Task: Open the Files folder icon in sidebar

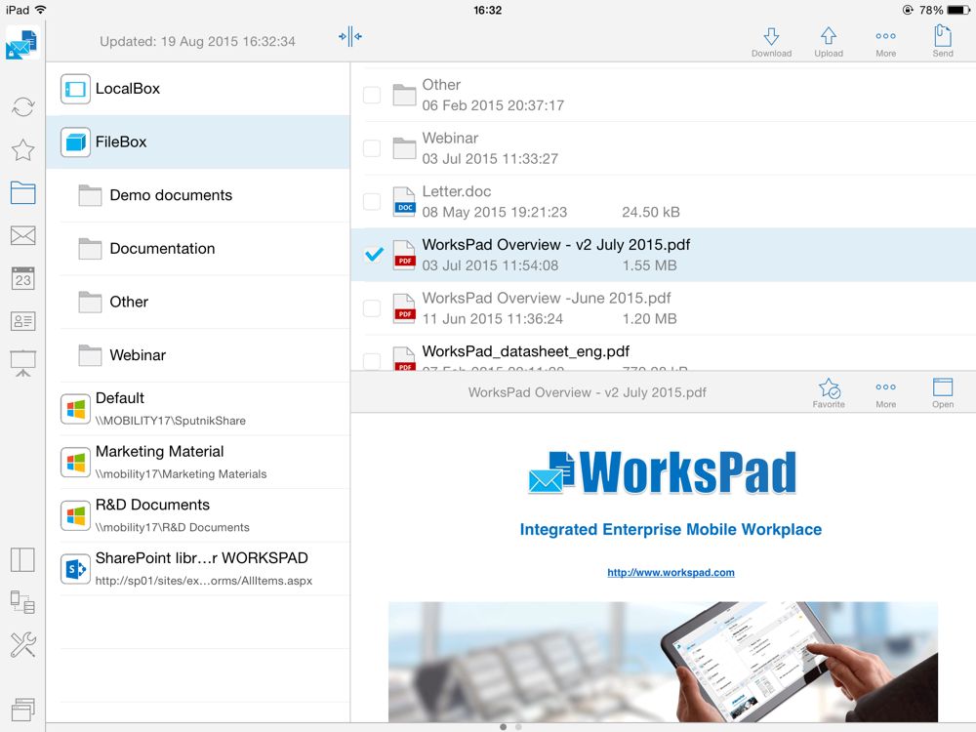Action: [x=23, y=193]
